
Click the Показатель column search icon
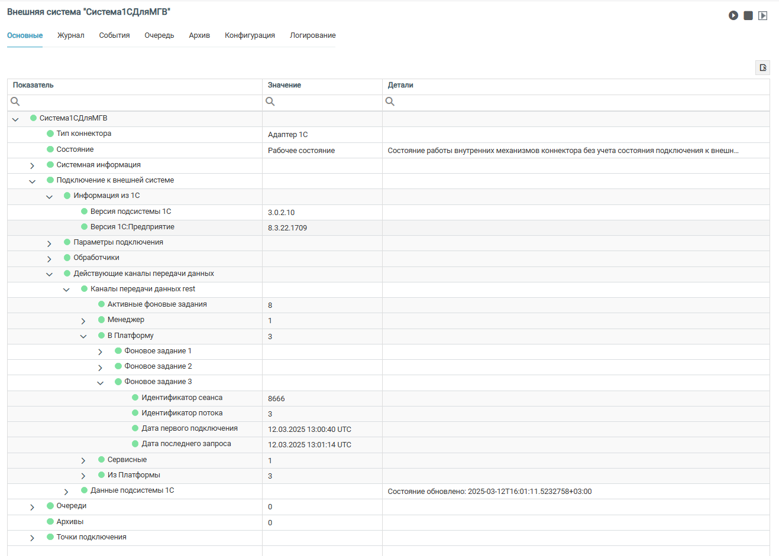(15, 102)
